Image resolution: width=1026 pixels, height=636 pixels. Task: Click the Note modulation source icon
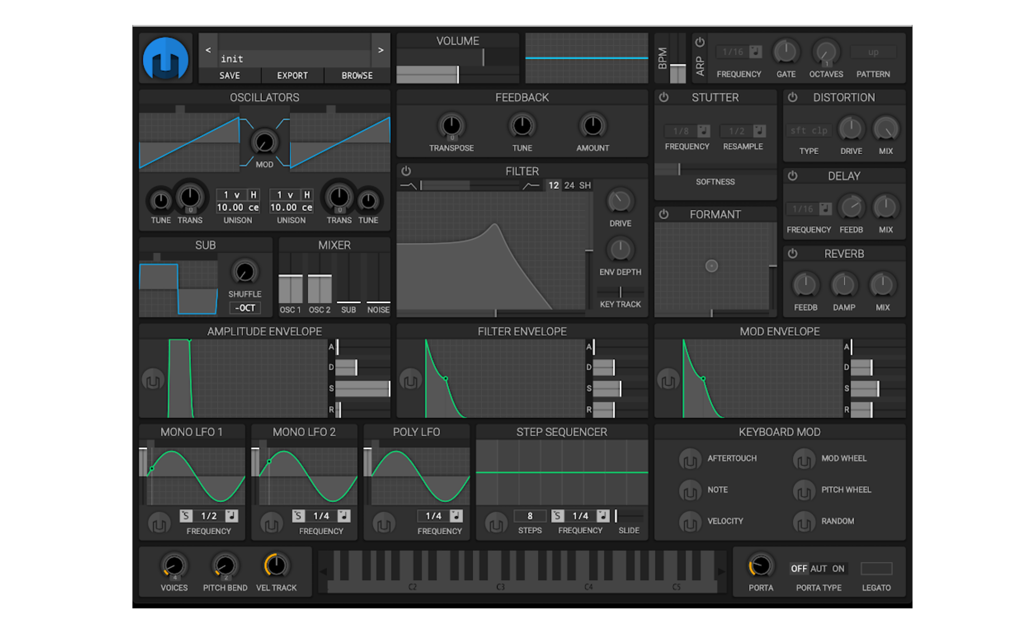(690, 490)
